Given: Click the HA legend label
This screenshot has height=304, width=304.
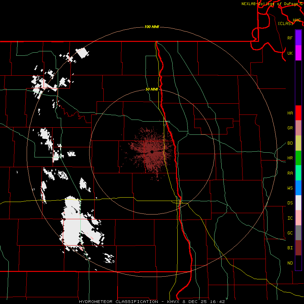Looking at the screenshot, I should tap(290, 113).
